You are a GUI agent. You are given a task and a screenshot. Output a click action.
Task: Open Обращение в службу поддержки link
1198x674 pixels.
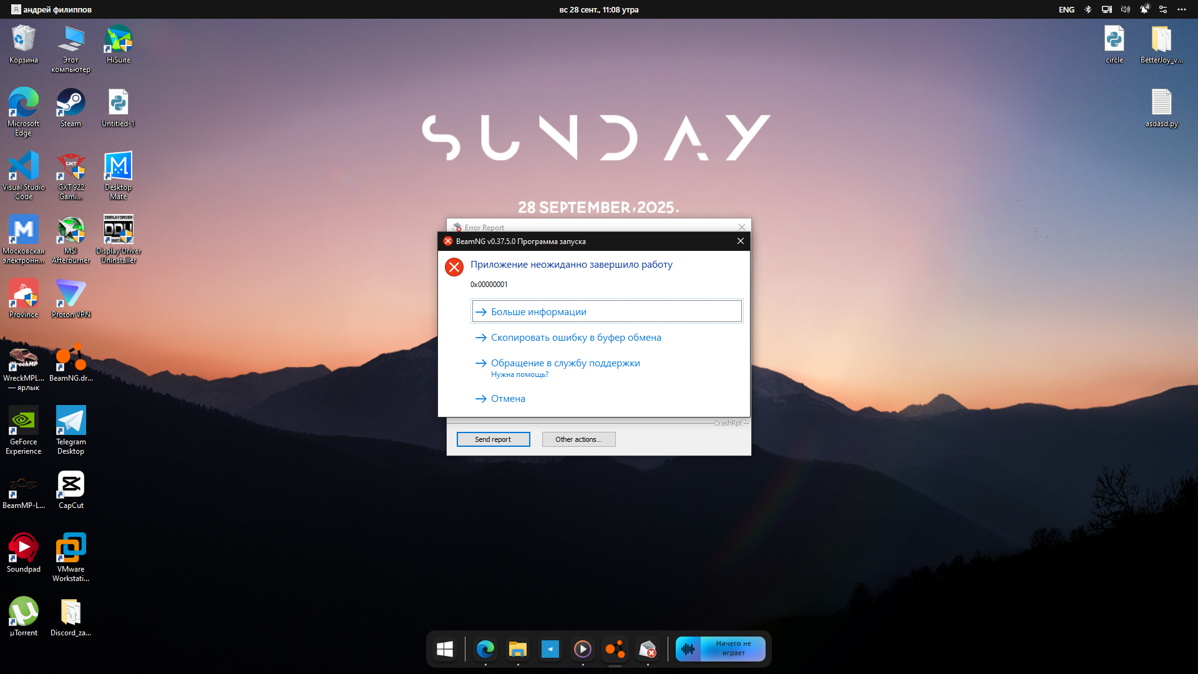click(565, 363)
